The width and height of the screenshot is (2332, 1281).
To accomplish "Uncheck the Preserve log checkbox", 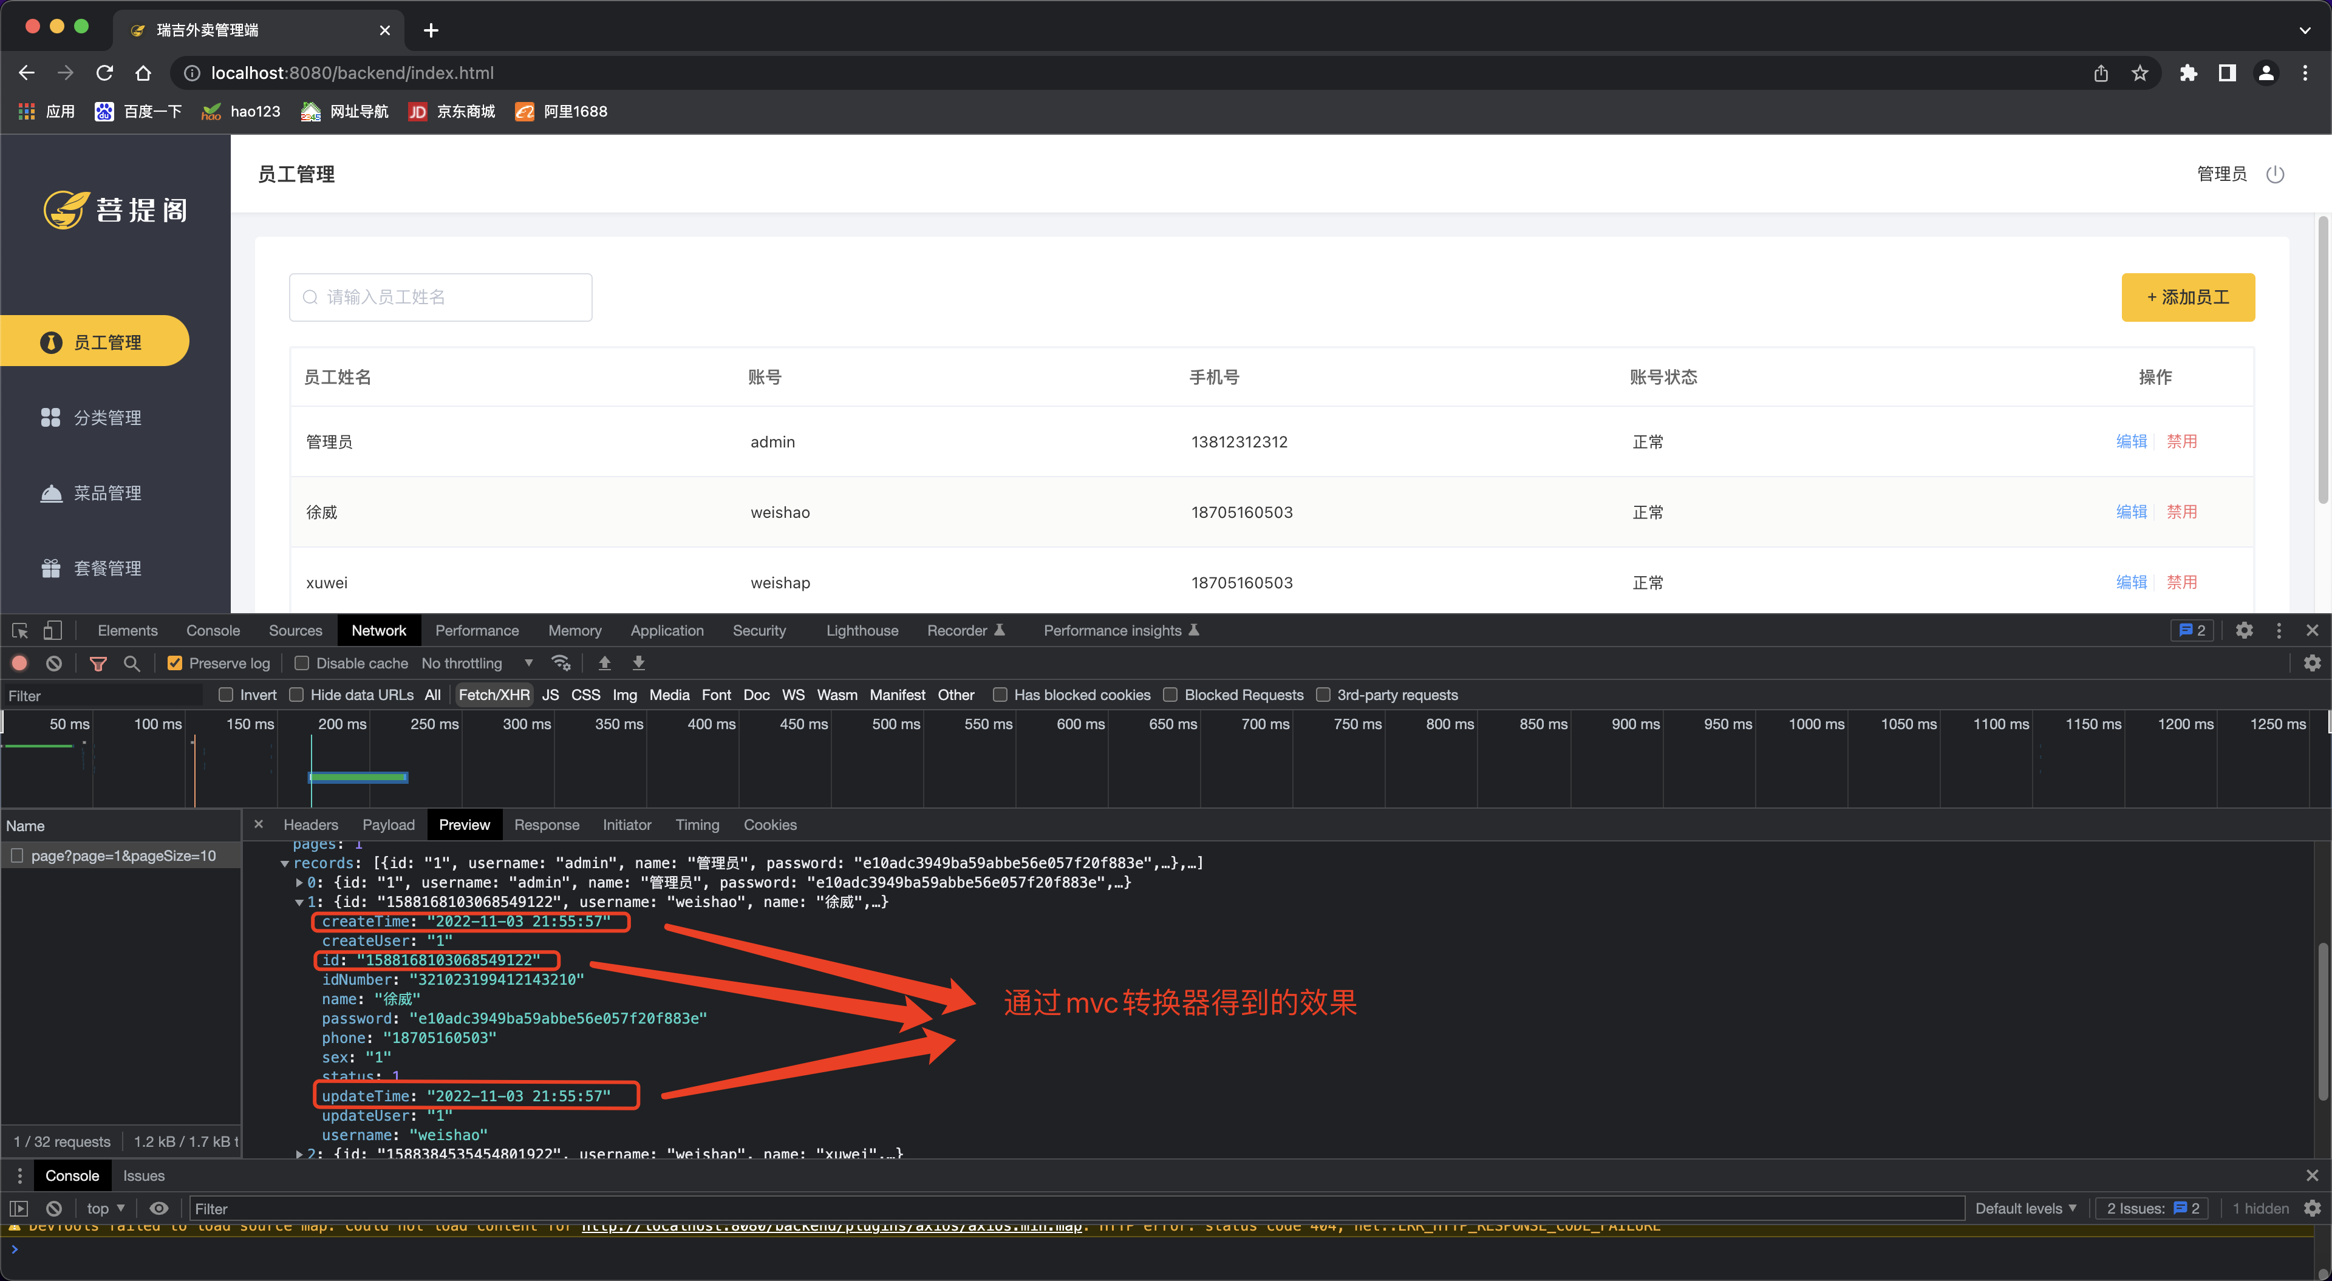I will pyautogui.click(x=176, y=664).
